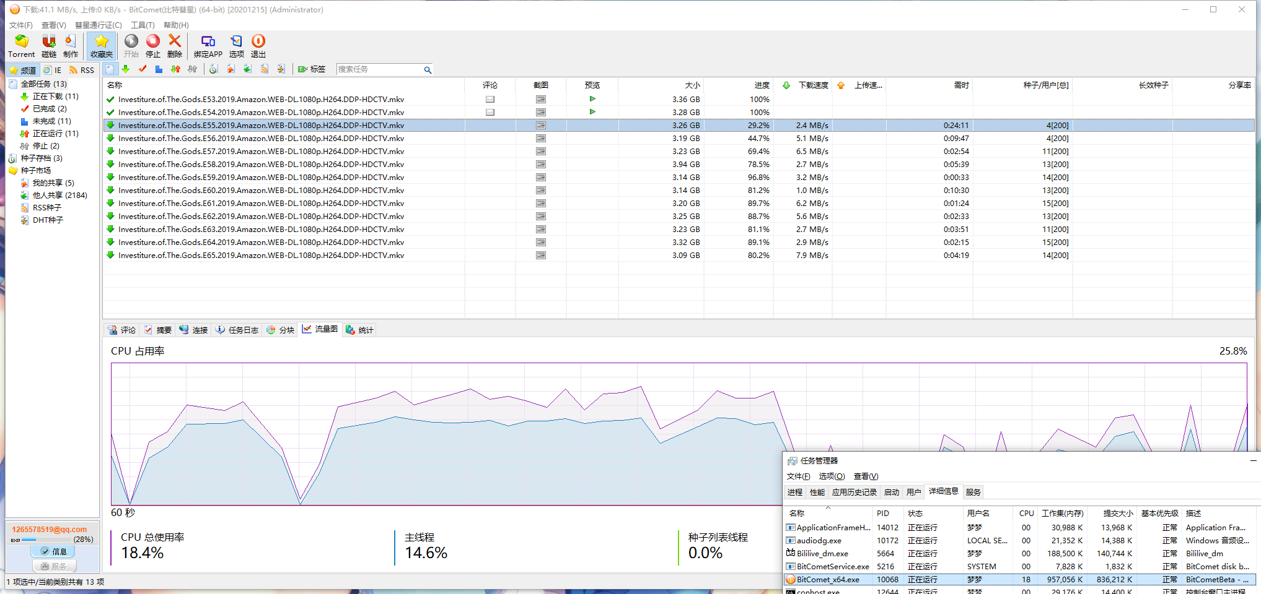Select 未完成 (11) in sidebar

[51, 121]
